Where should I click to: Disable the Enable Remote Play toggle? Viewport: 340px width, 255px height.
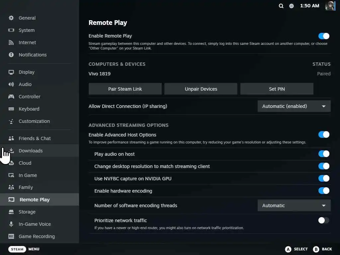324,36
